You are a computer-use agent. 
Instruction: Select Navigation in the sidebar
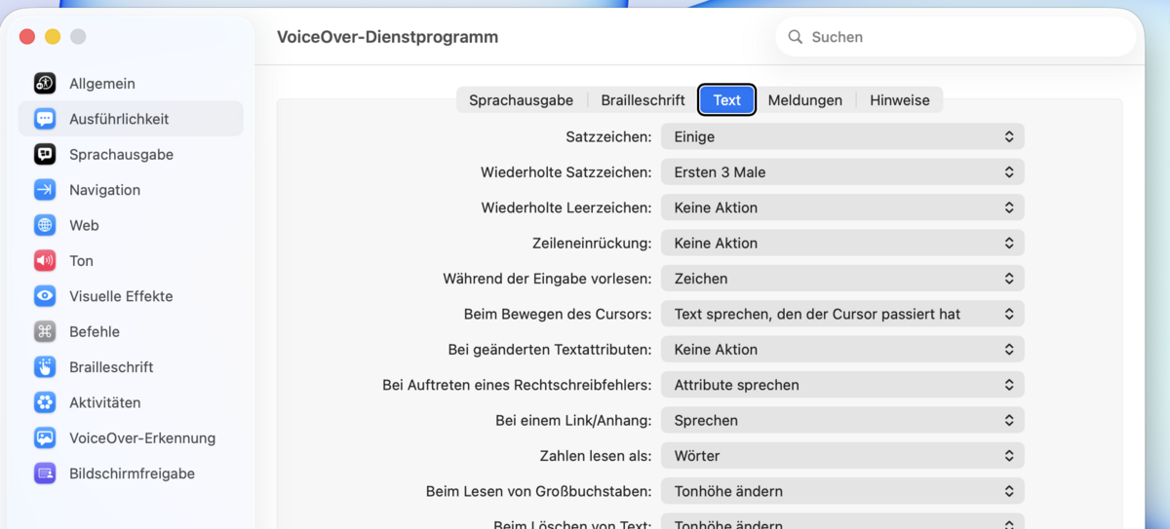pos(131,190)
